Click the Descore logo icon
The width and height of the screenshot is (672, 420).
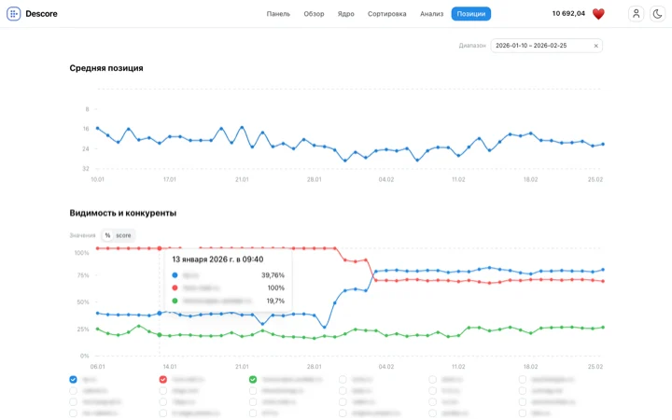[14, 14]
